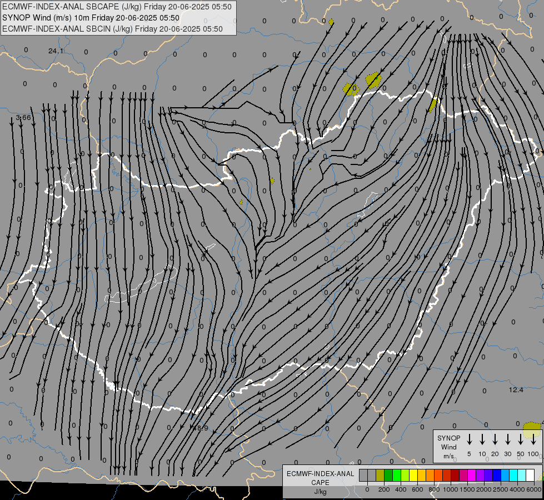
Task: Click the 200 tick label on CAPE scale
Action: tap(384, 489)
